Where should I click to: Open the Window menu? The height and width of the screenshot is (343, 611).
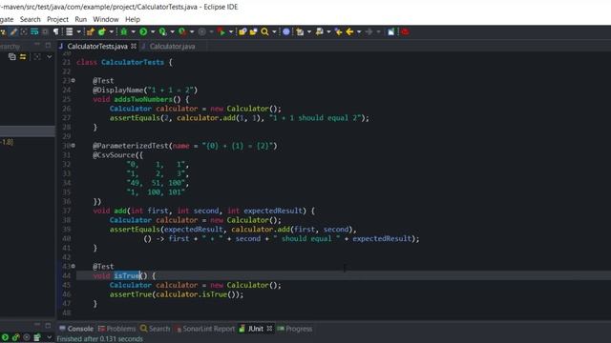pos(106,19)
